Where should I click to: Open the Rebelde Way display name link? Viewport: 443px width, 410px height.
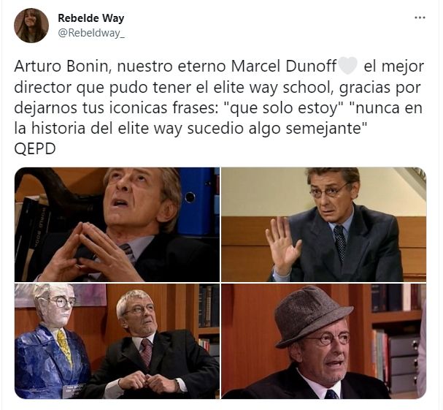tap(91, 18)
